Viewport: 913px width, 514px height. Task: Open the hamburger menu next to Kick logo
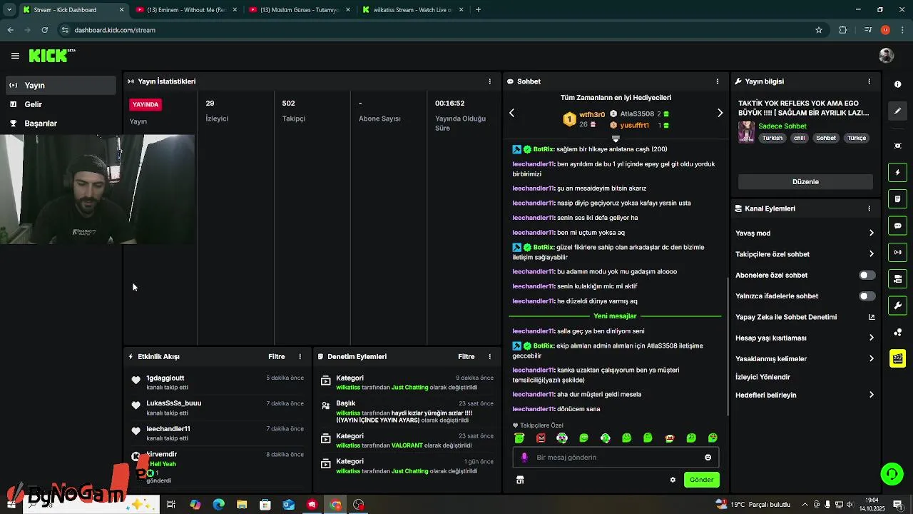pyautogui.click(x=15, y=56)
